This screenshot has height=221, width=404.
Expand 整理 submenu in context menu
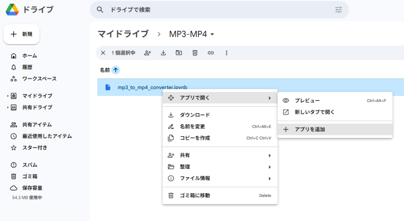click(x=220, y=167)
